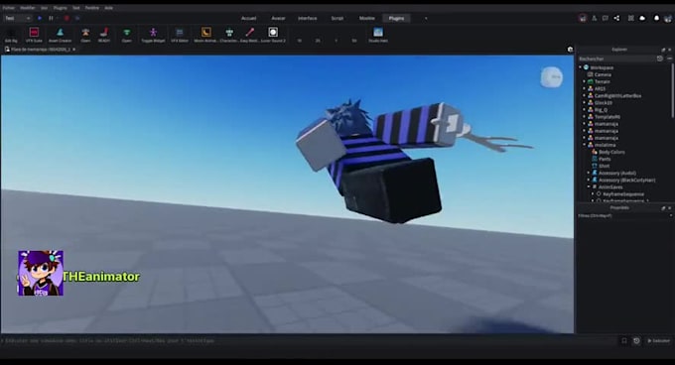Pause the running test
Image resolution: width=675 pixels, height=365 pixels.
pos(51,18)
